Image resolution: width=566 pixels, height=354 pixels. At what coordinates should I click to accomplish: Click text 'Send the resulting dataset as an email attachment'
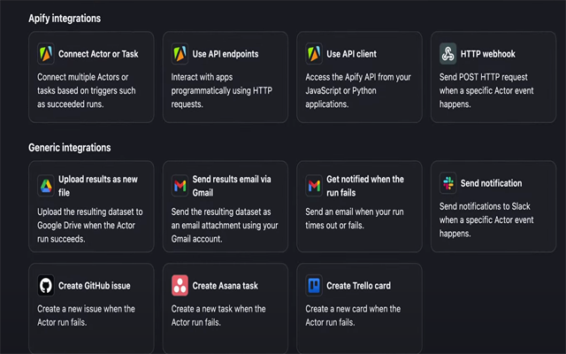coord(225,225)
